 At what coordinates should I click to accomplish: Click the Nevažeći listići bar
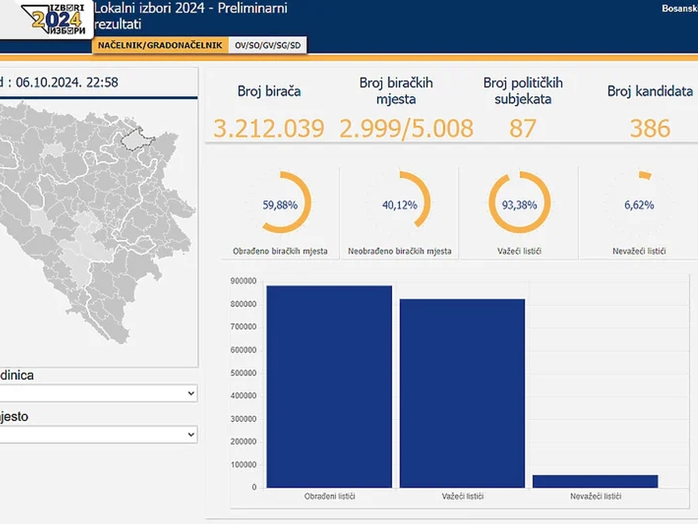(595, 481)
